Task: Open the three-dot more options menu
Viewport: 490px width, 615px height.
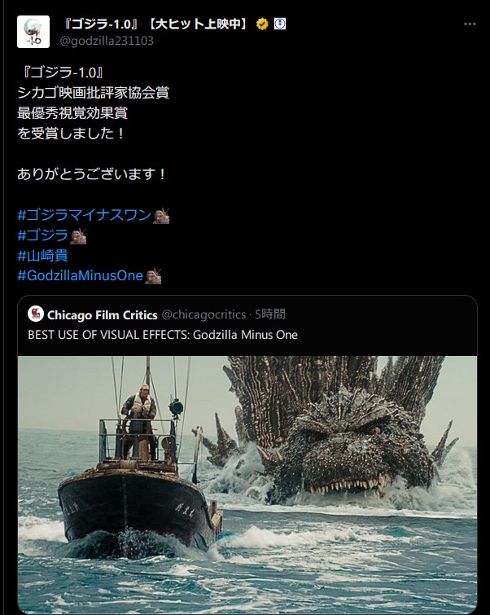Action: (x=470, y=24)
